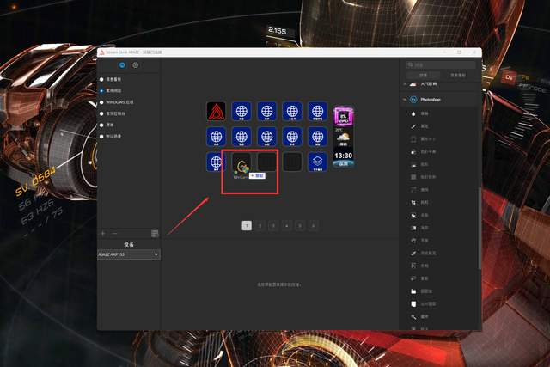
Task: Click the purple CPU widget key
Action: [343, 116]
